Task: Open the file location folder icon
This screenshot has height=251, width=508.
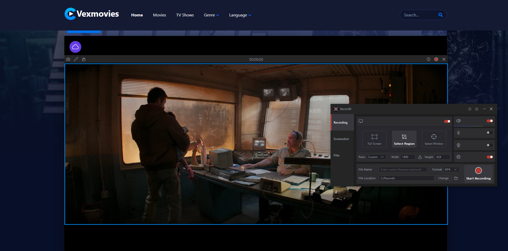Action: [x=456, y=178]
